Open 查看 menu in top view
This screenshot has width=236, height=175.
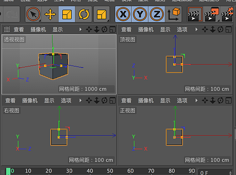pyautogui.click(x=126, y=29)
